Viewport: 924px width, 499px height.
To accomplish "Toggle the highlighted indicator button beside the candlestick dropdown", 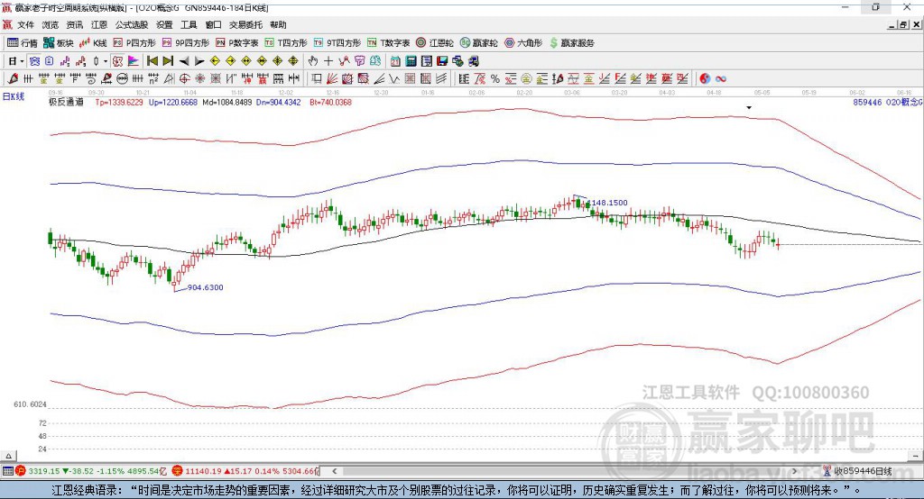I will click(117, 61).
